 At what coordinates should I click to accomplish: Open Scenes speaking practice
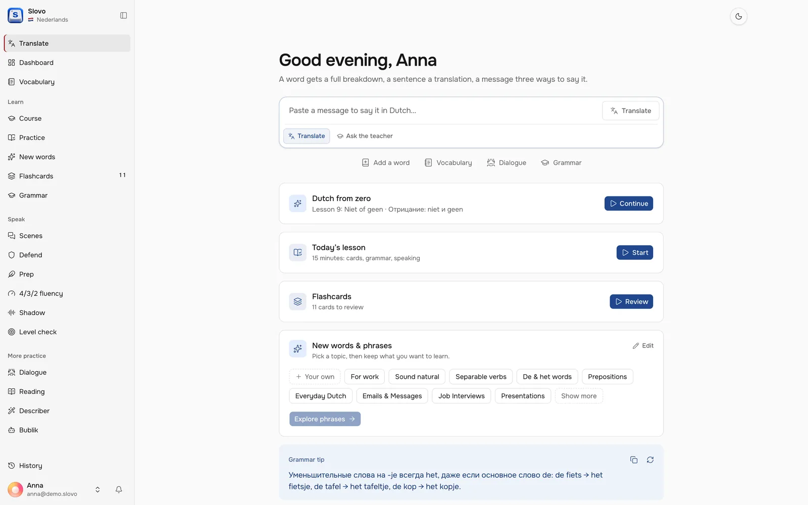click(67, 236)
